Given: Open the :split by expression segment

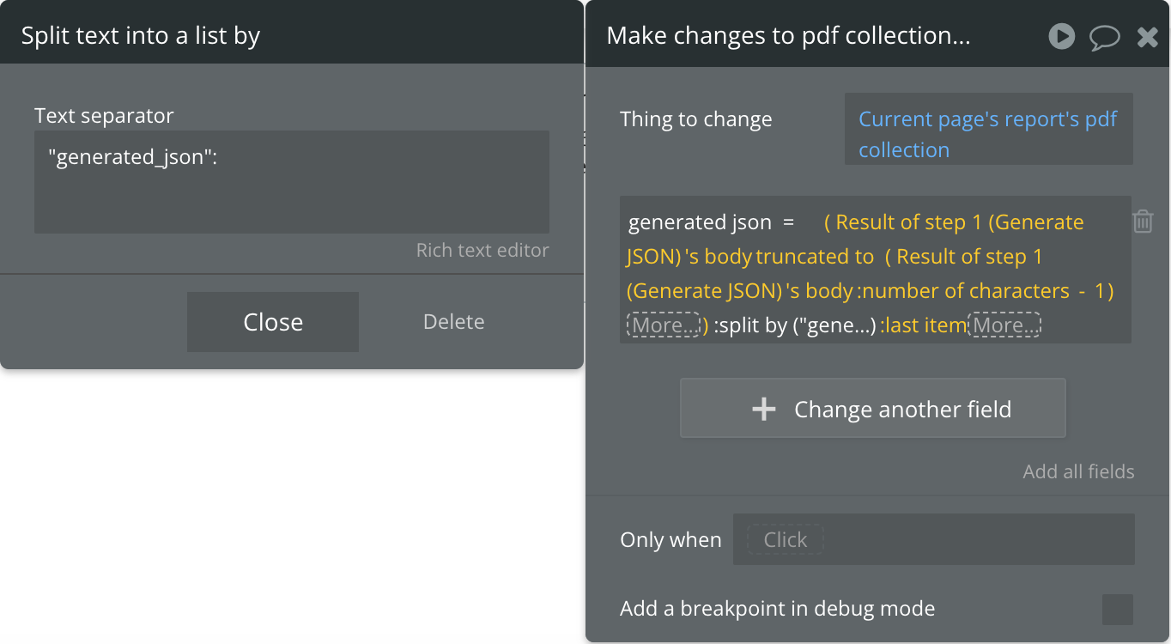Looking at the screenshot, I should point(795,326).
